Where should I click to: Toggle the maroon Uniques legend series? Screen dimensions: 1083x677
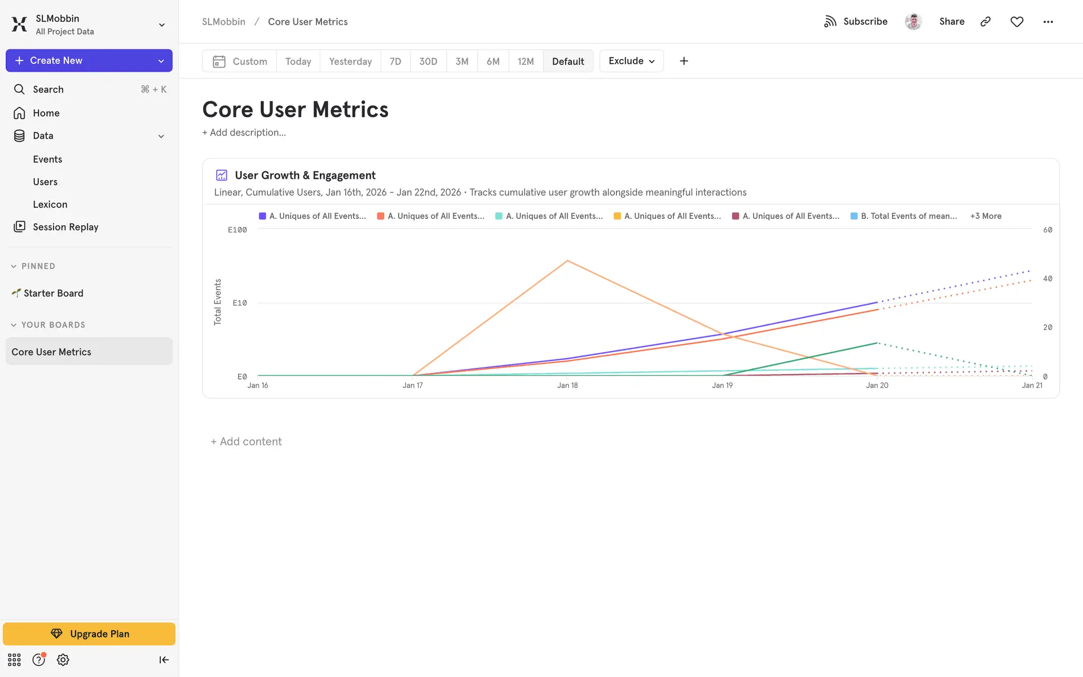coord(785,216)
